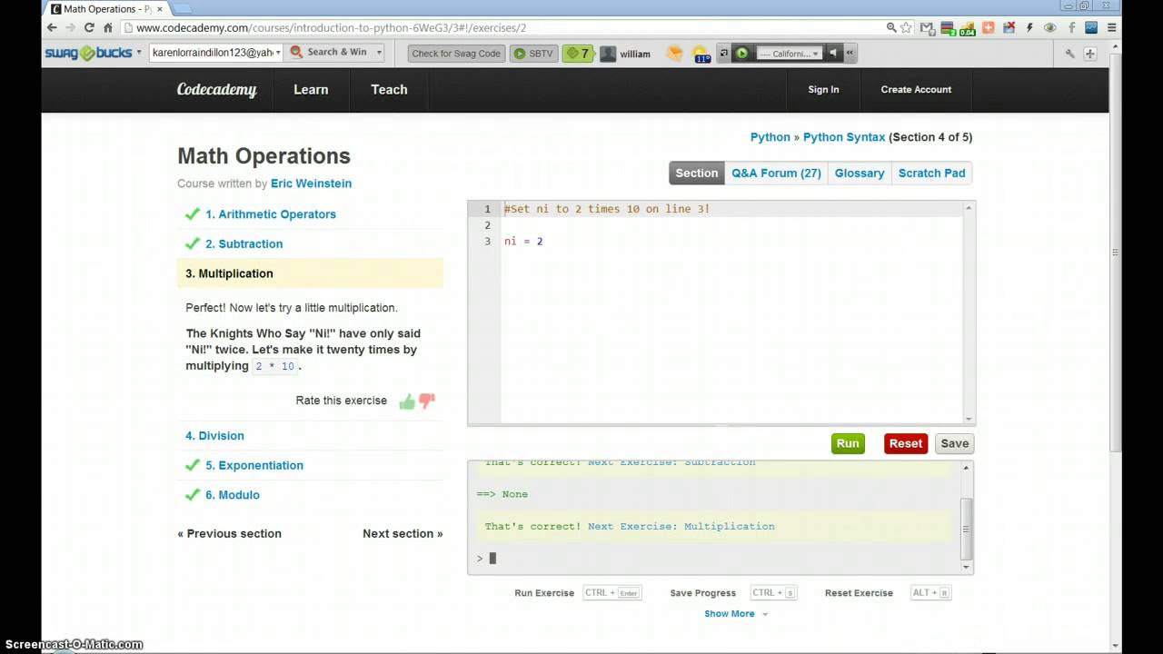Screen dimensions: 1163x654
Task: Click the lightning bolt extension icon
Action: coord(1029,28)
